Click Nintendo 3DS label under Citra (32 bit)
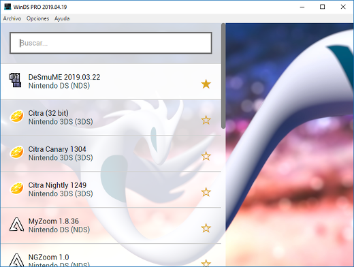 (x=61, y=122)
